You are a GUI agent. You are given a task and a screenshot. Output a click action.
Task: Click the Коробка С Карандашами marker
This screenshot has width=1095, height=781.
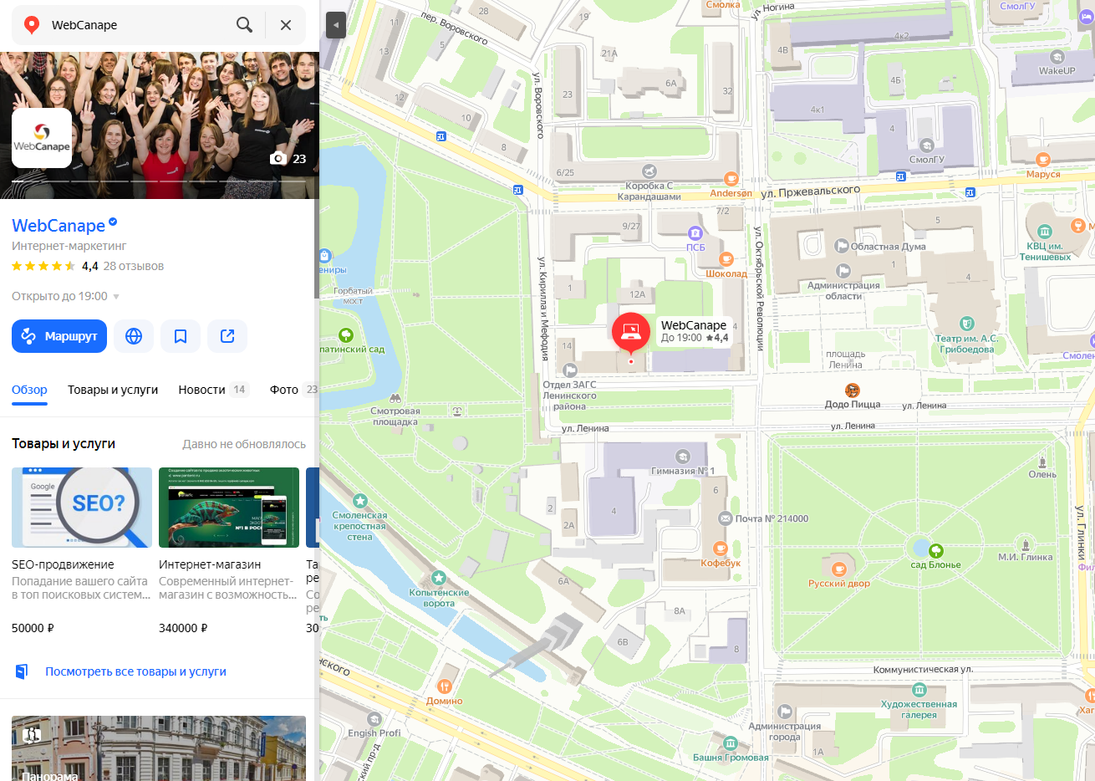tap(649, 171)
